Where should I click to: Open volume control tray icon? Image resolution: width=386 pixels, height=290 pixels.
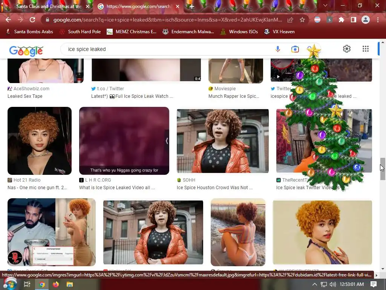tap(332, 284)
